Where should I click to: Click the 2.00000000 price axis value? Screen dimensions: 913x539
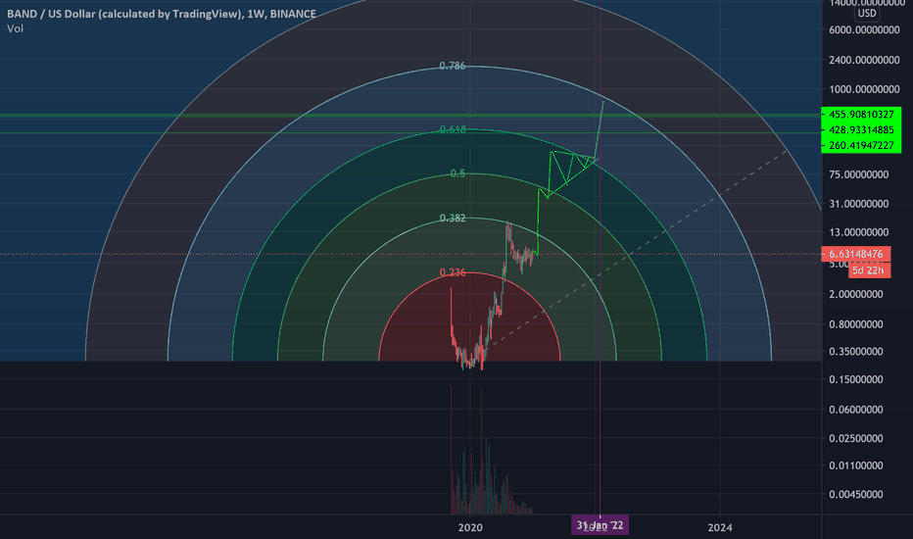pos(856,294)
